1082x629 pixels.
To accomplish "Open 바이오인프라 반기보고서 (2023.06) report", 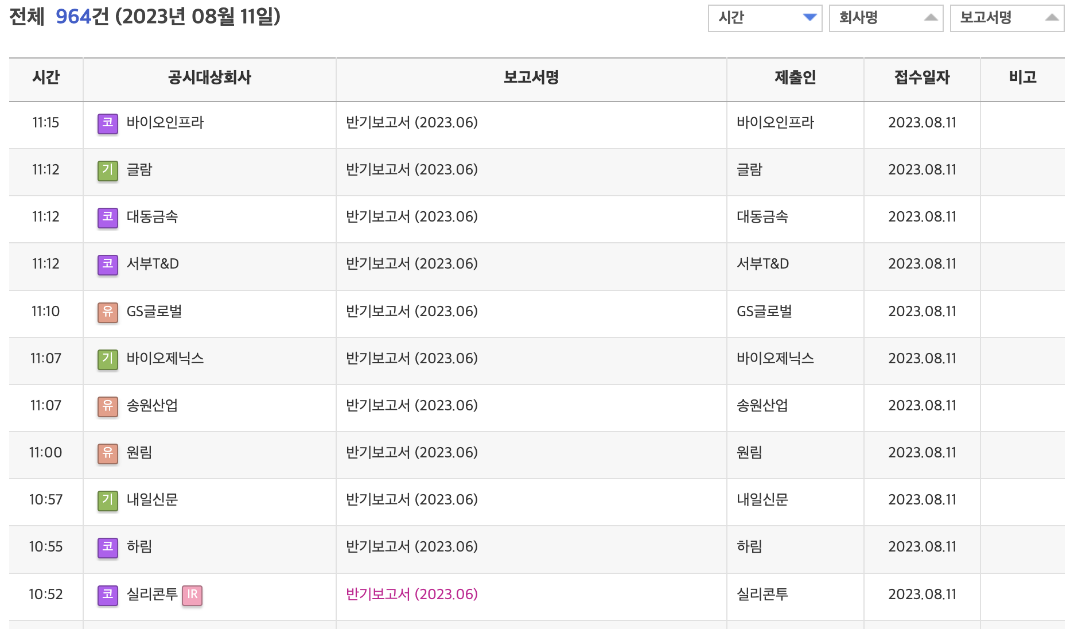I will click(412, 122).
